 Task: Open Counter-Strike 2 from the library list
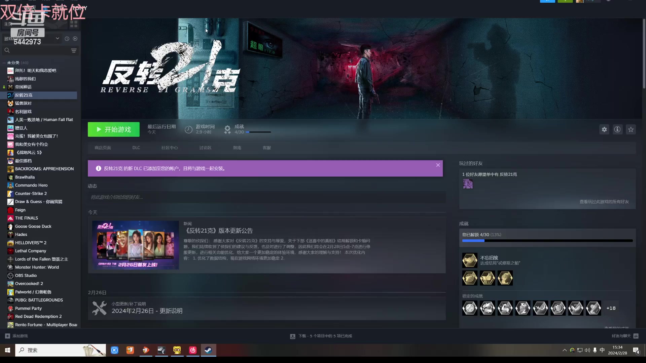[x=31, y=194]
